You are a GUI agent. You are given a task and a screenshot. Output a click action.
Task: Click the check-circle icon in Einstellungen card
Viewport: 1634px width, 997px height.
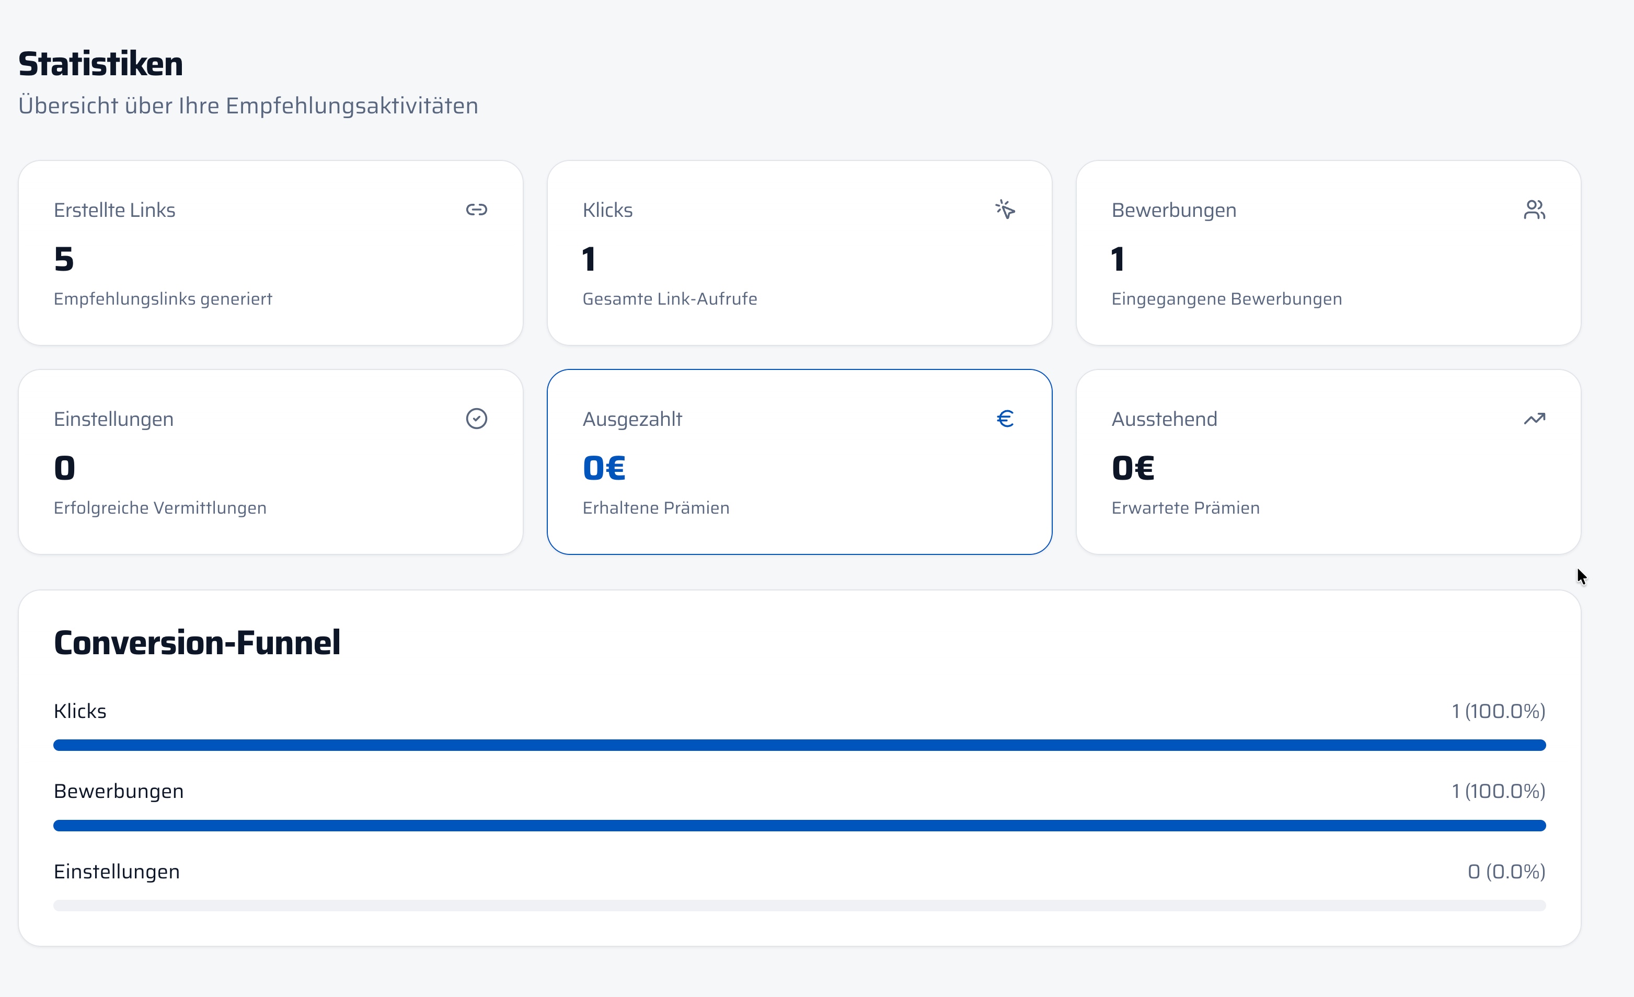coord(476,418)
